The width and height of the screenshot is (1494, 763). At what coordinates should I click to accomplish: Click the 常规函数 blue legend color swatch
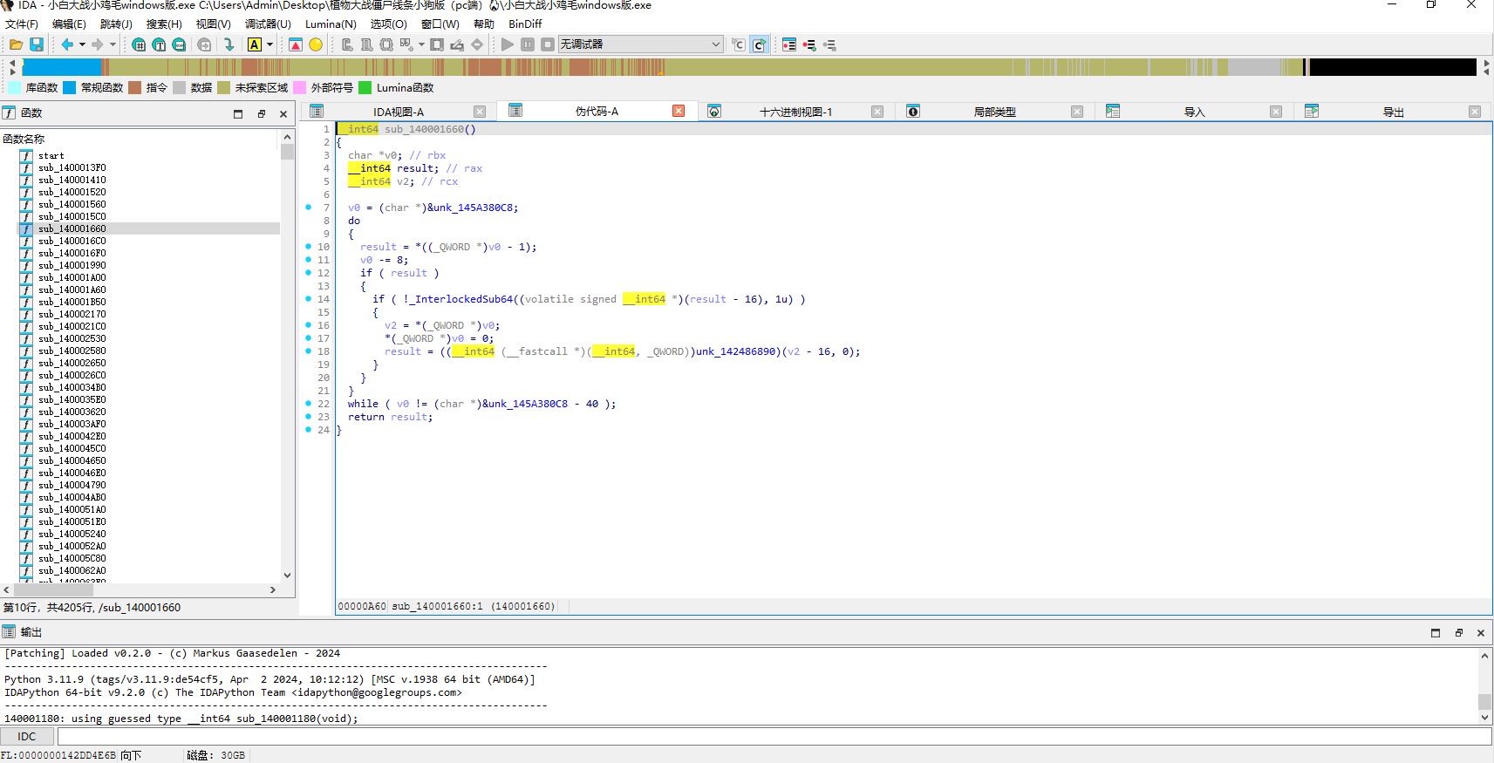[70, 87]
